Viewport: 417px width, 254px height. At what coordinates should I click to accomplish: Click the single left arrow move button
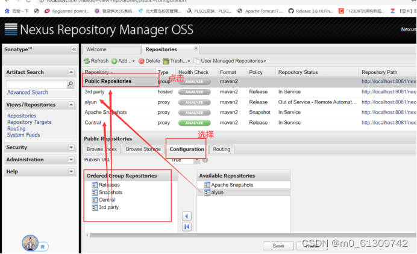(187, 216)
